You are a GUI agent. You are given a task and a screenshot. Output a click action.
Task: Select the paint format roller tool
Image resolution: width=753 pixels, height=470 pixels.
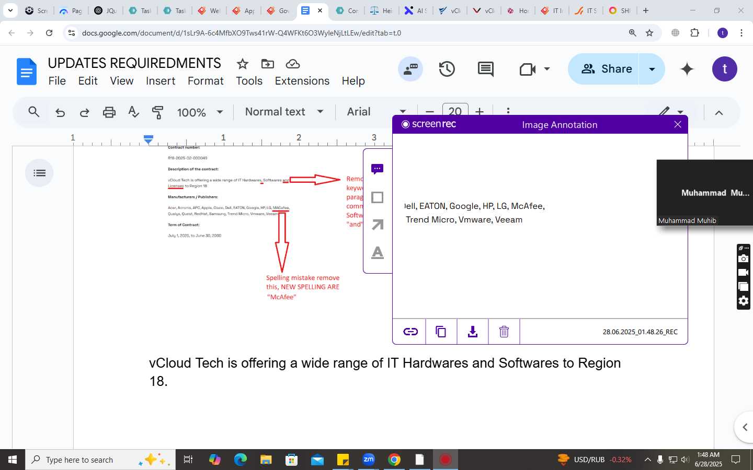coord(157,112)
